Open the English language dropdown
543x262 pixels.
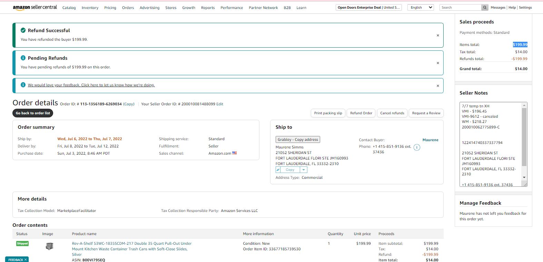coord(421,7)
